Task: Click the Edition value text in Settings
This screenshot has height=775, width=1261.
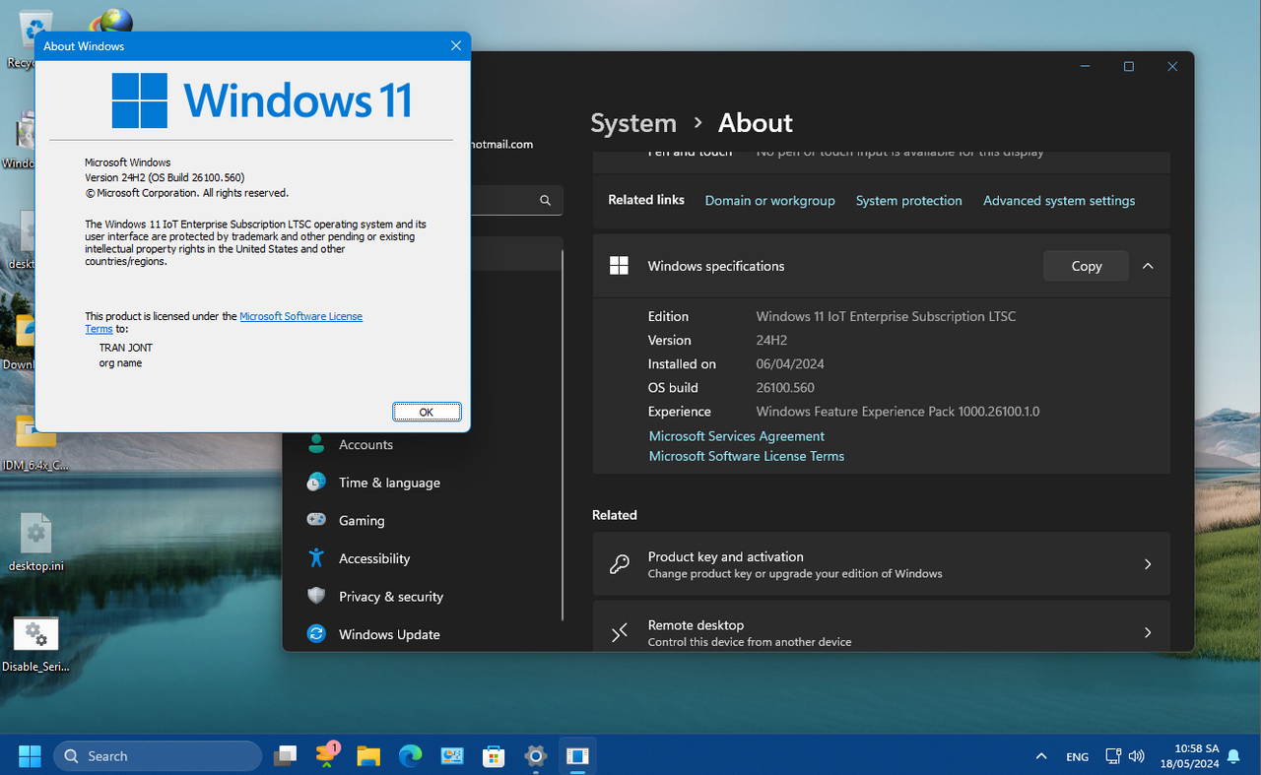Action: click(886, 316)
